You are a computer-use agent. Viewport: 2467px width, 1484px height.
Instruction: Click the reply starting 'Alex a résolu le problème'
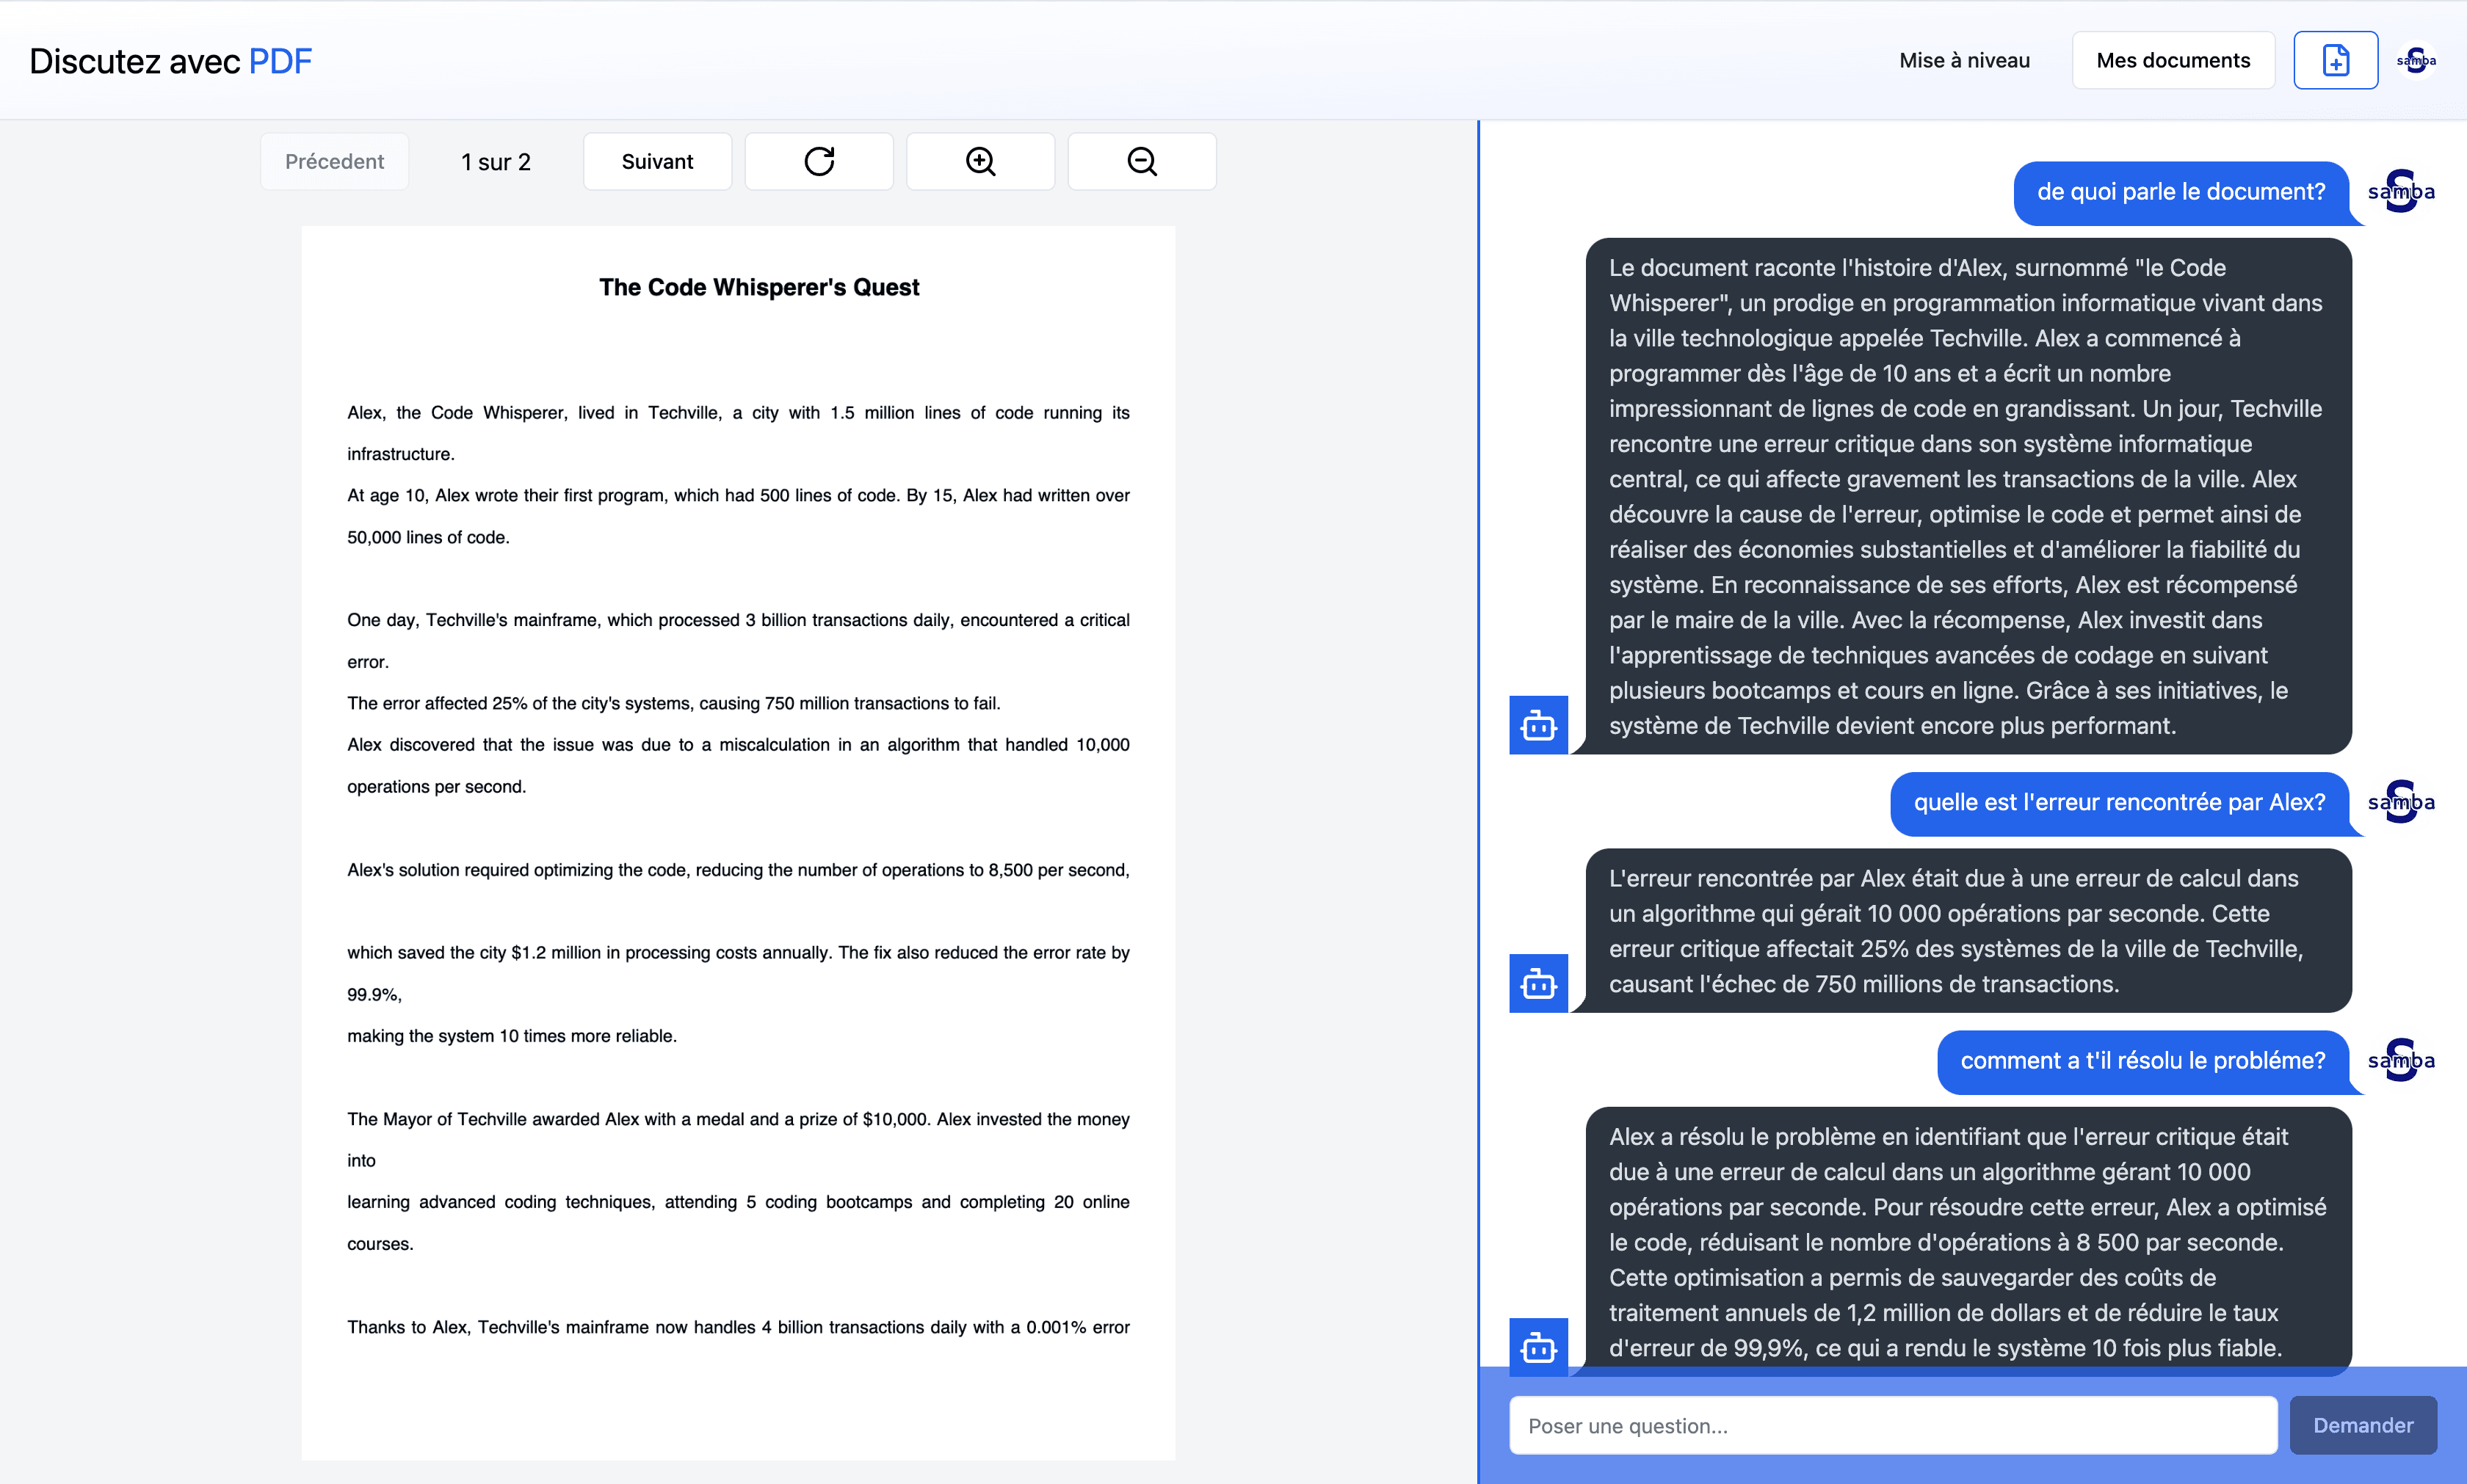coord(1968,1242)
